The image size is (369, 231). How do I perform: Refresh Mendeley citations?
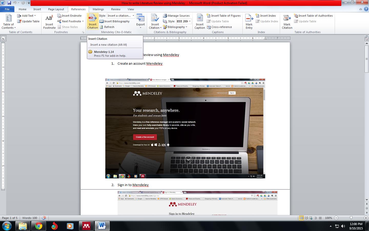tap(107, 27)
